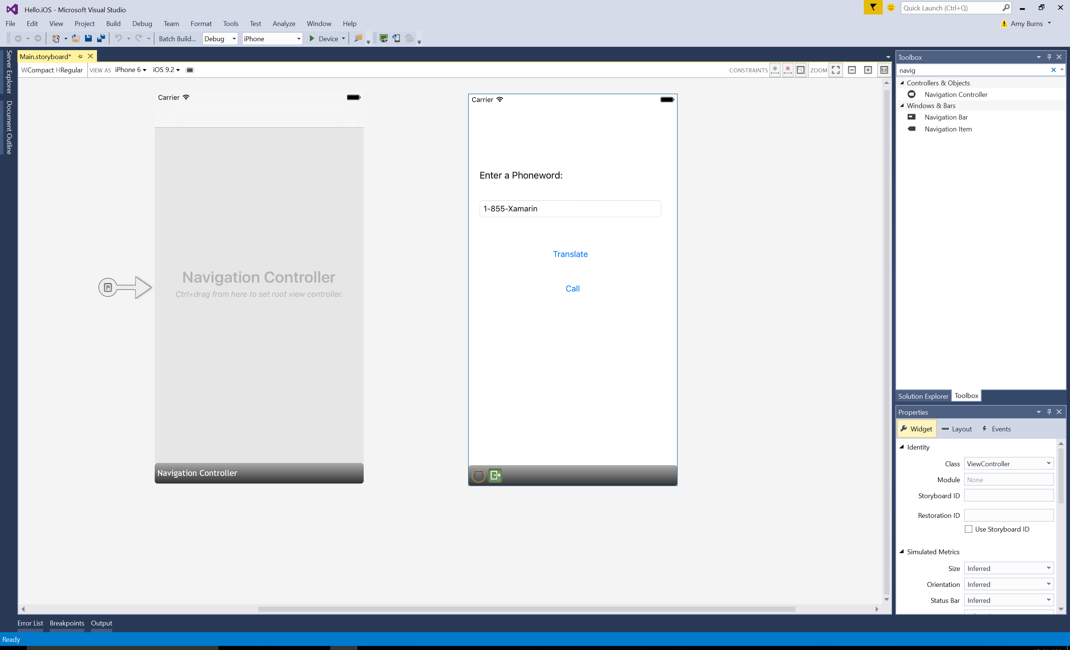Screen dimensions: 1070x650
Task: Click the Call button in phone view
Action: [572, 288]
